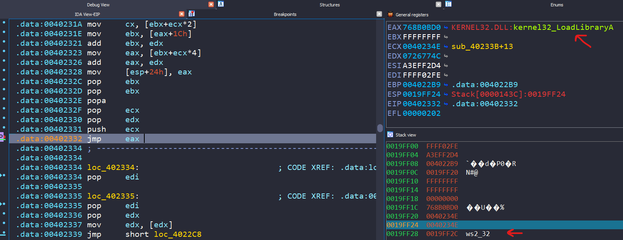Follow the jump arrow next to EIP value
623x240 pixels.
pyautogui.click(x=446, y=104)
